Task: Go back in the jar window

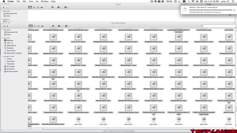Action: point(3,7)
